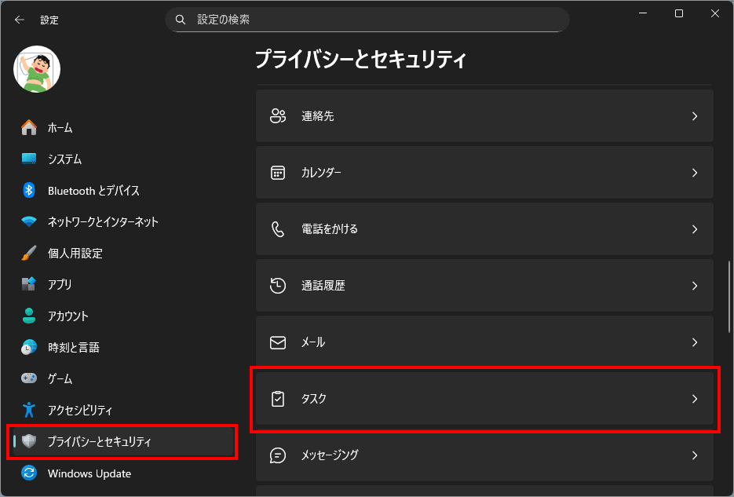Open the アプリ settings section
734x497 pixels.
[x=60, y=284]
